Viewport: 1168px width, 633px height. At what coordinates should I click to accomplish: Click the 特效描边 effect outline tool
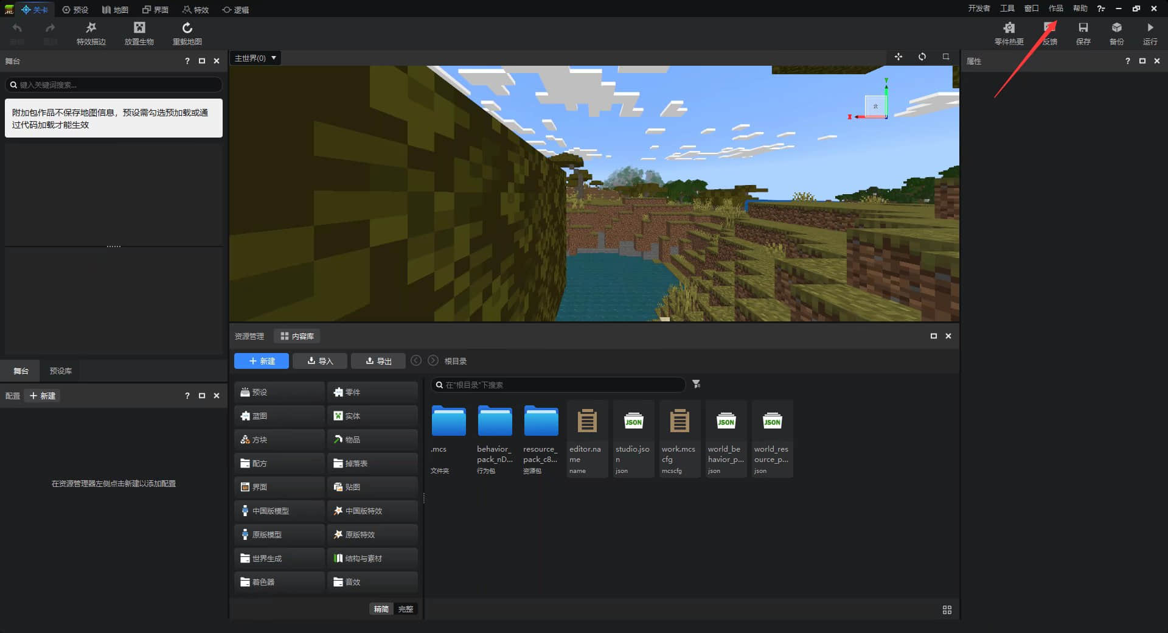coord(91,33)
